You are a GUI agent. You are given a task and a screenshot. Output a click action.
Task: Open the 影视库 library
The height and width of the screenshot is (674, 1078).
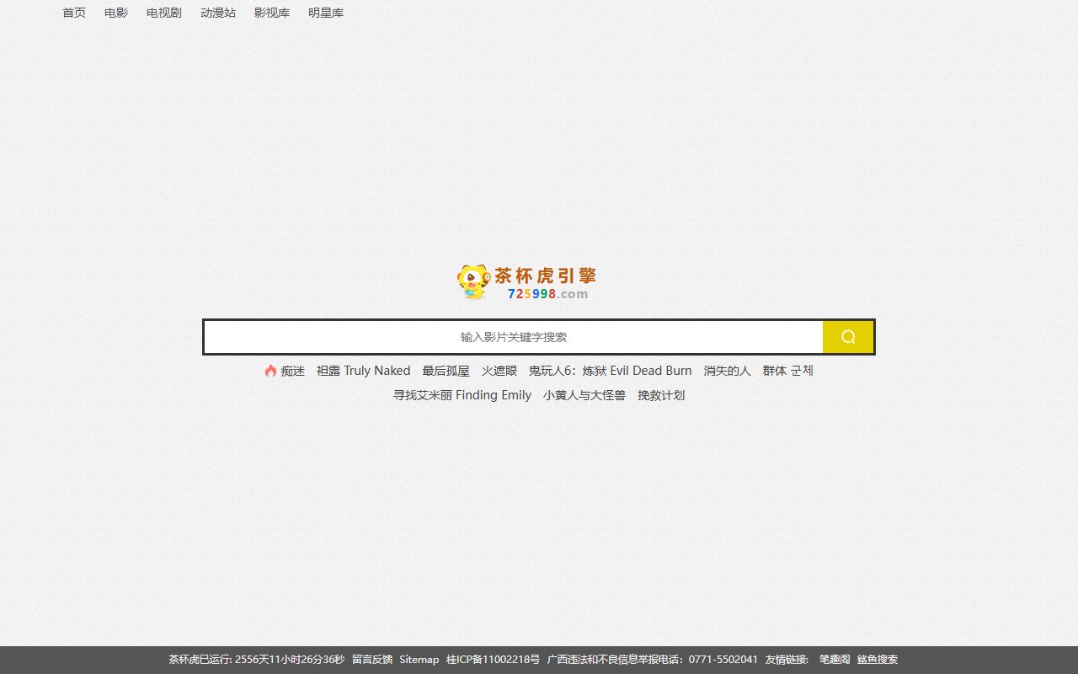click(x=272, y=13)
